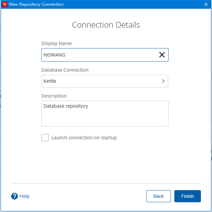Click the Launch connection on startup label
This screenshot has width=212, height=212.
tap(84, 138)
